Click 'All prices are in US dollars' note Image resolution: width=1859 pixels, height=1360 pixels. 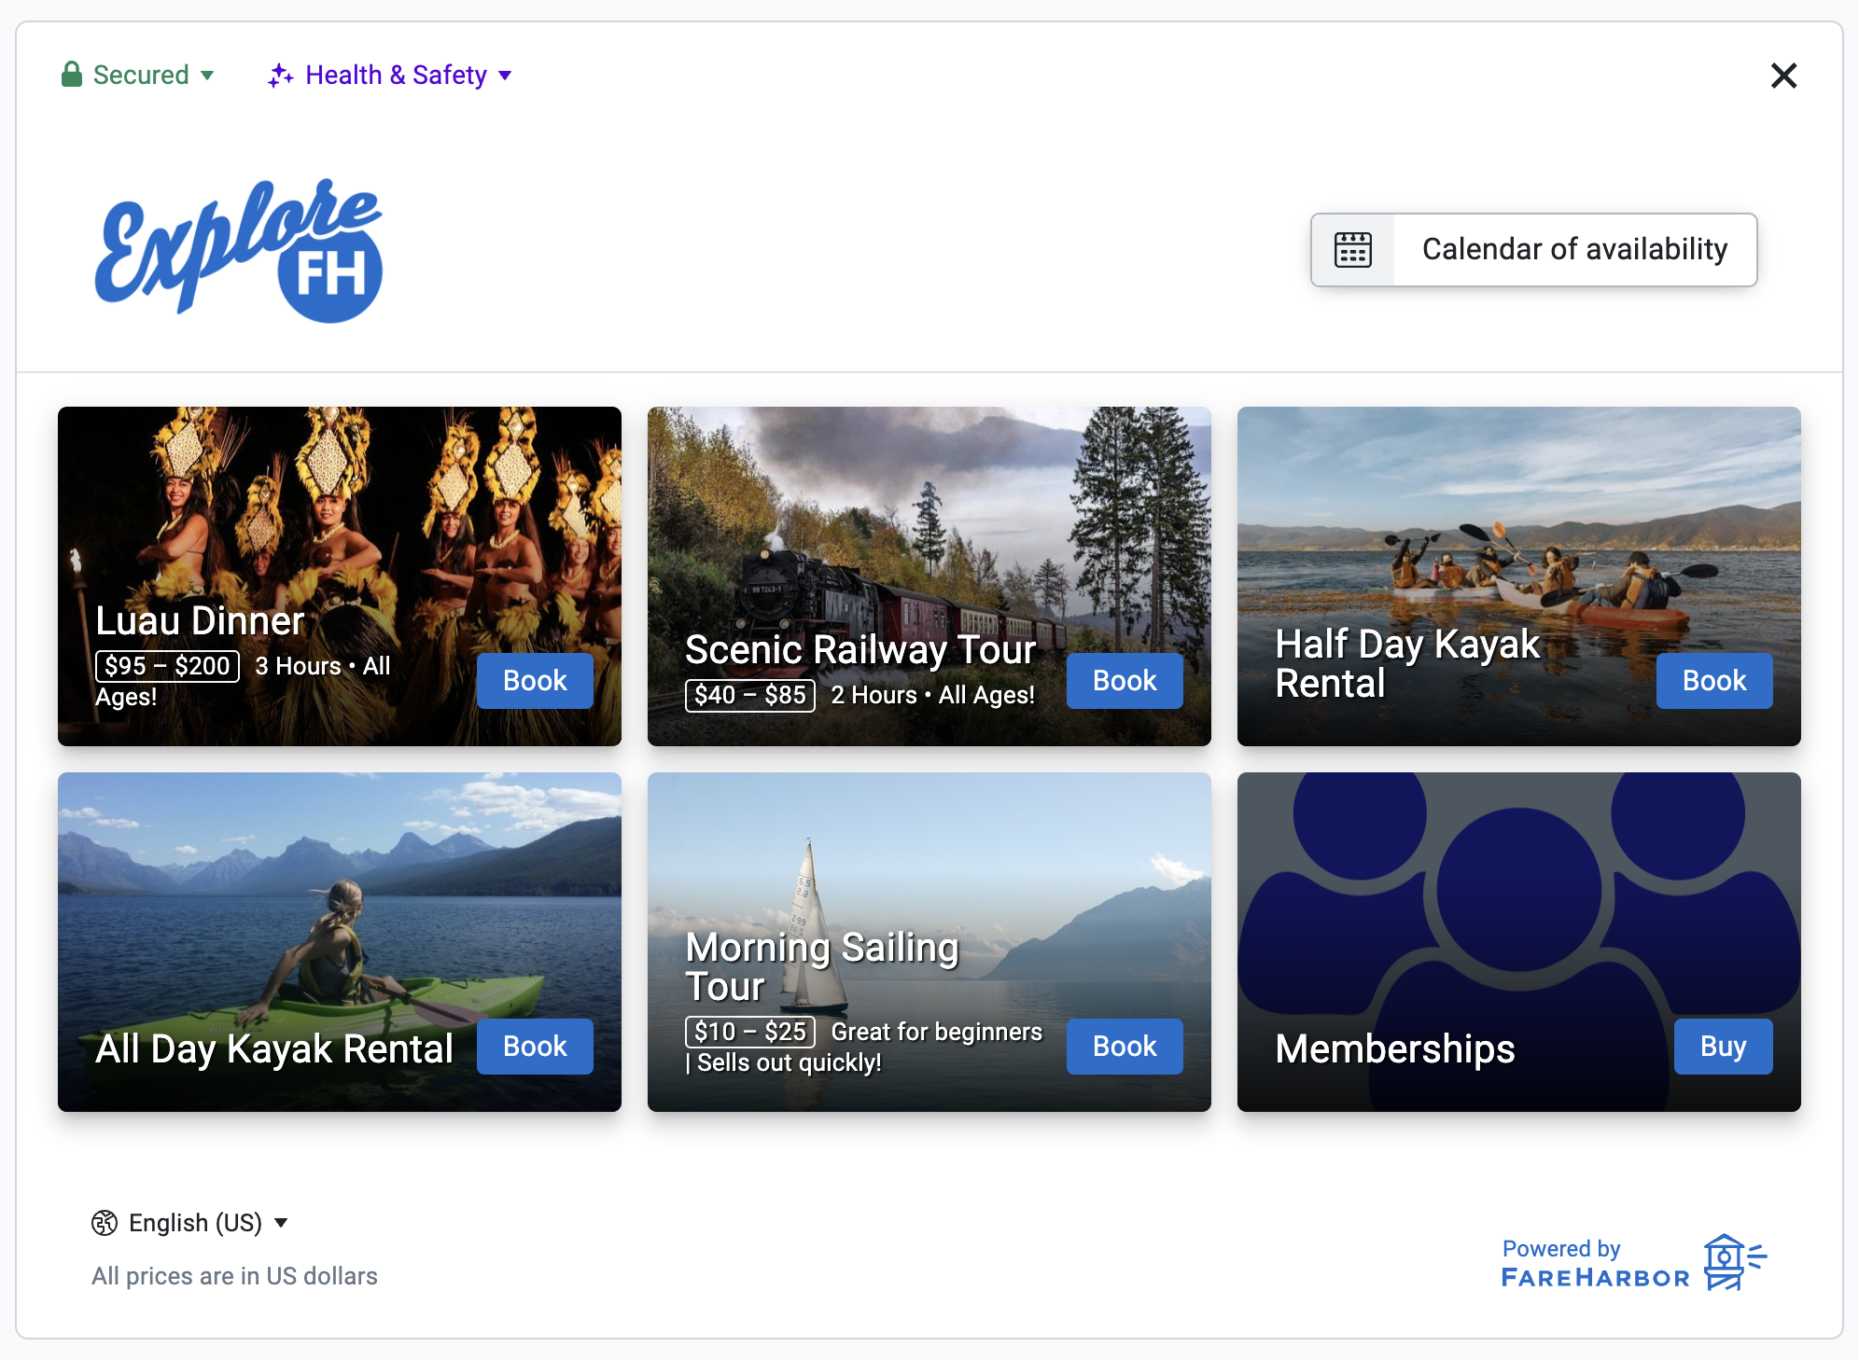tap(234, 1276)
